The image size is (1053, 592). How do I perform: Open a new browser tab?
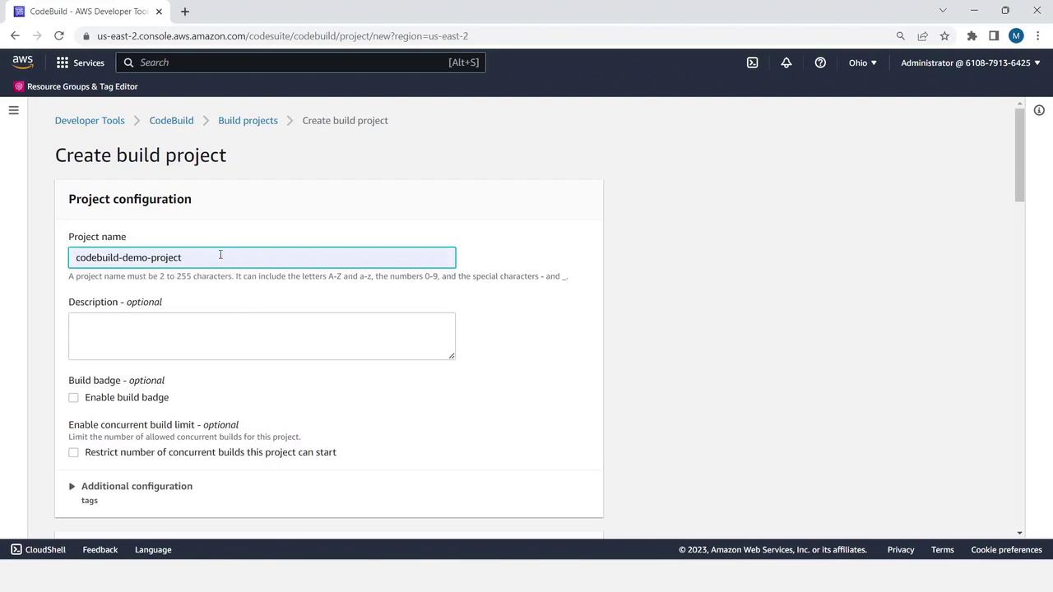coord(185,12)
